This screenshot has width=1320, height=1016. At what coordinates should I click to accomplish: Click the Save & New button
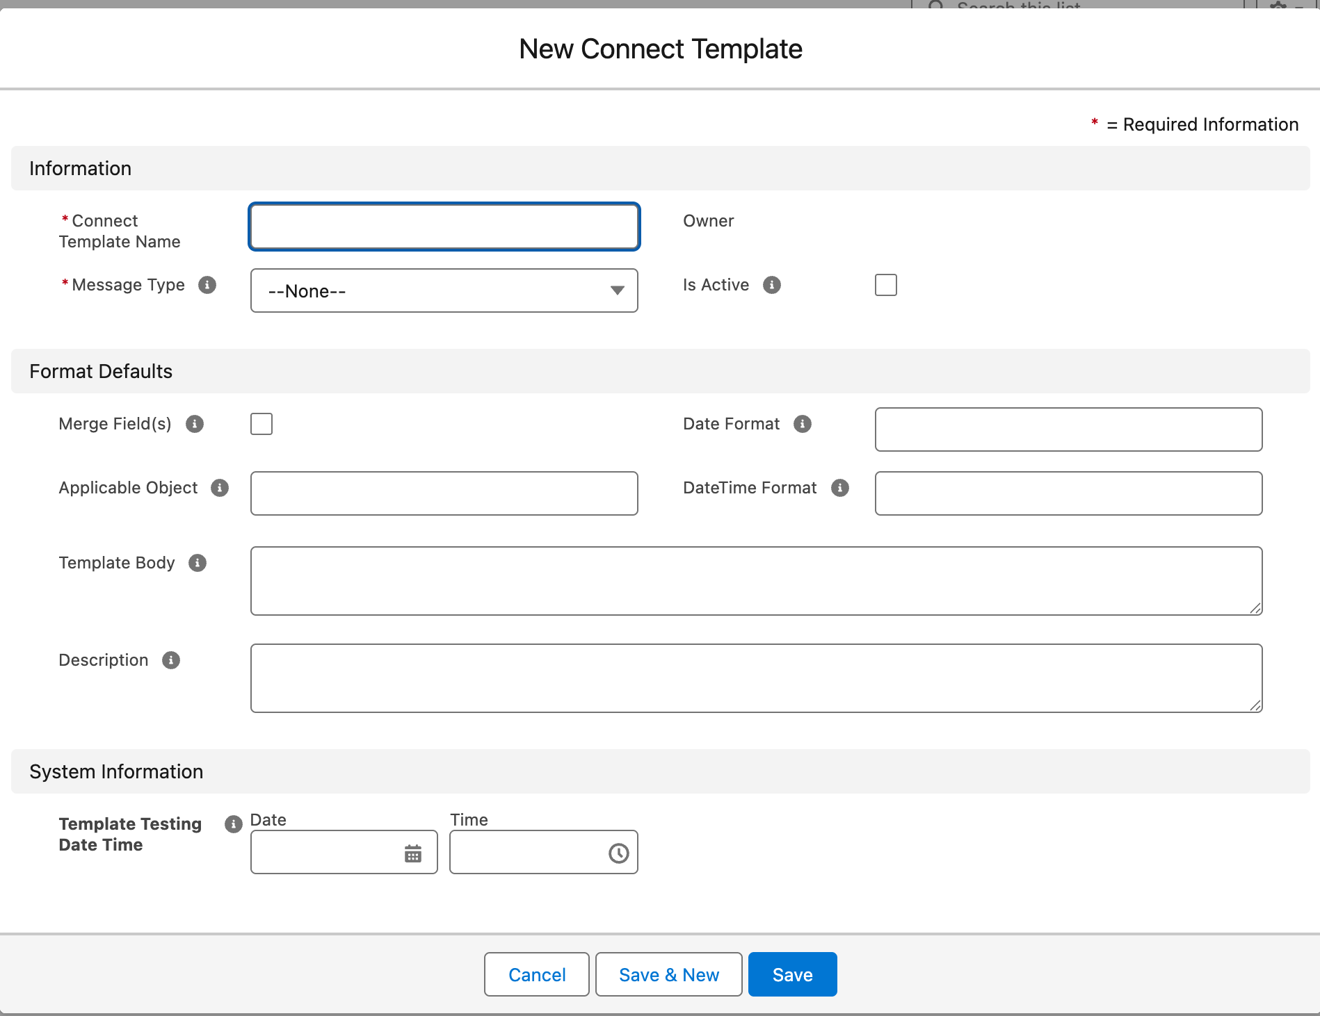669,974
